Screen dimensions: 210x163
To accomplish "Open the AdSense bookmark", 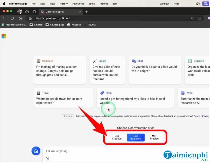I will 74,25.
